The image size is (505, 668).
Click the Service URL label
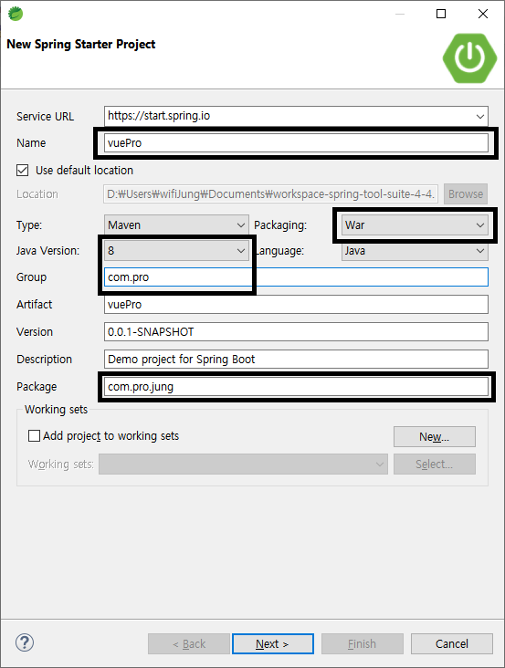45,116
